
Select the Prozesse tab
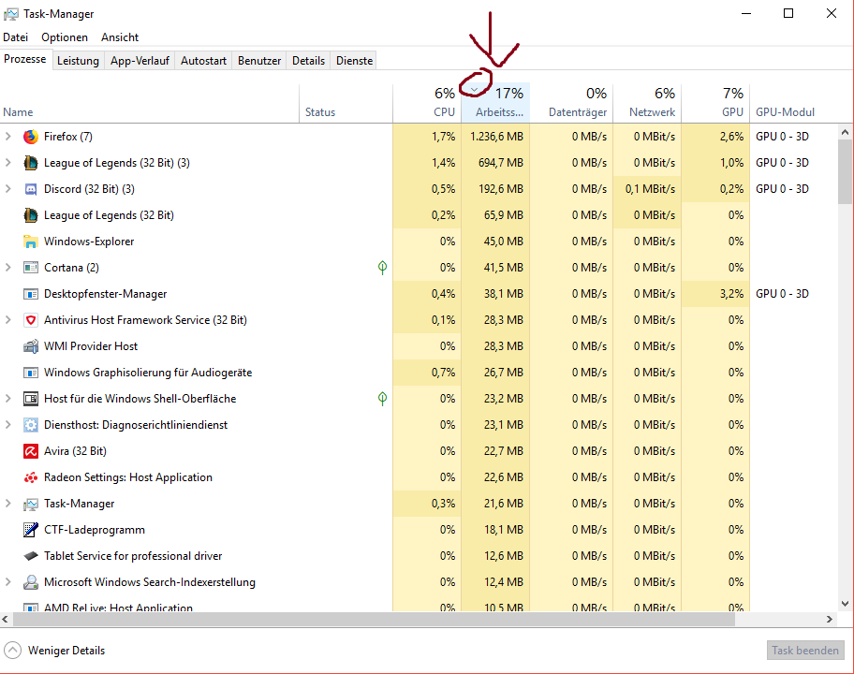(25, 59)
